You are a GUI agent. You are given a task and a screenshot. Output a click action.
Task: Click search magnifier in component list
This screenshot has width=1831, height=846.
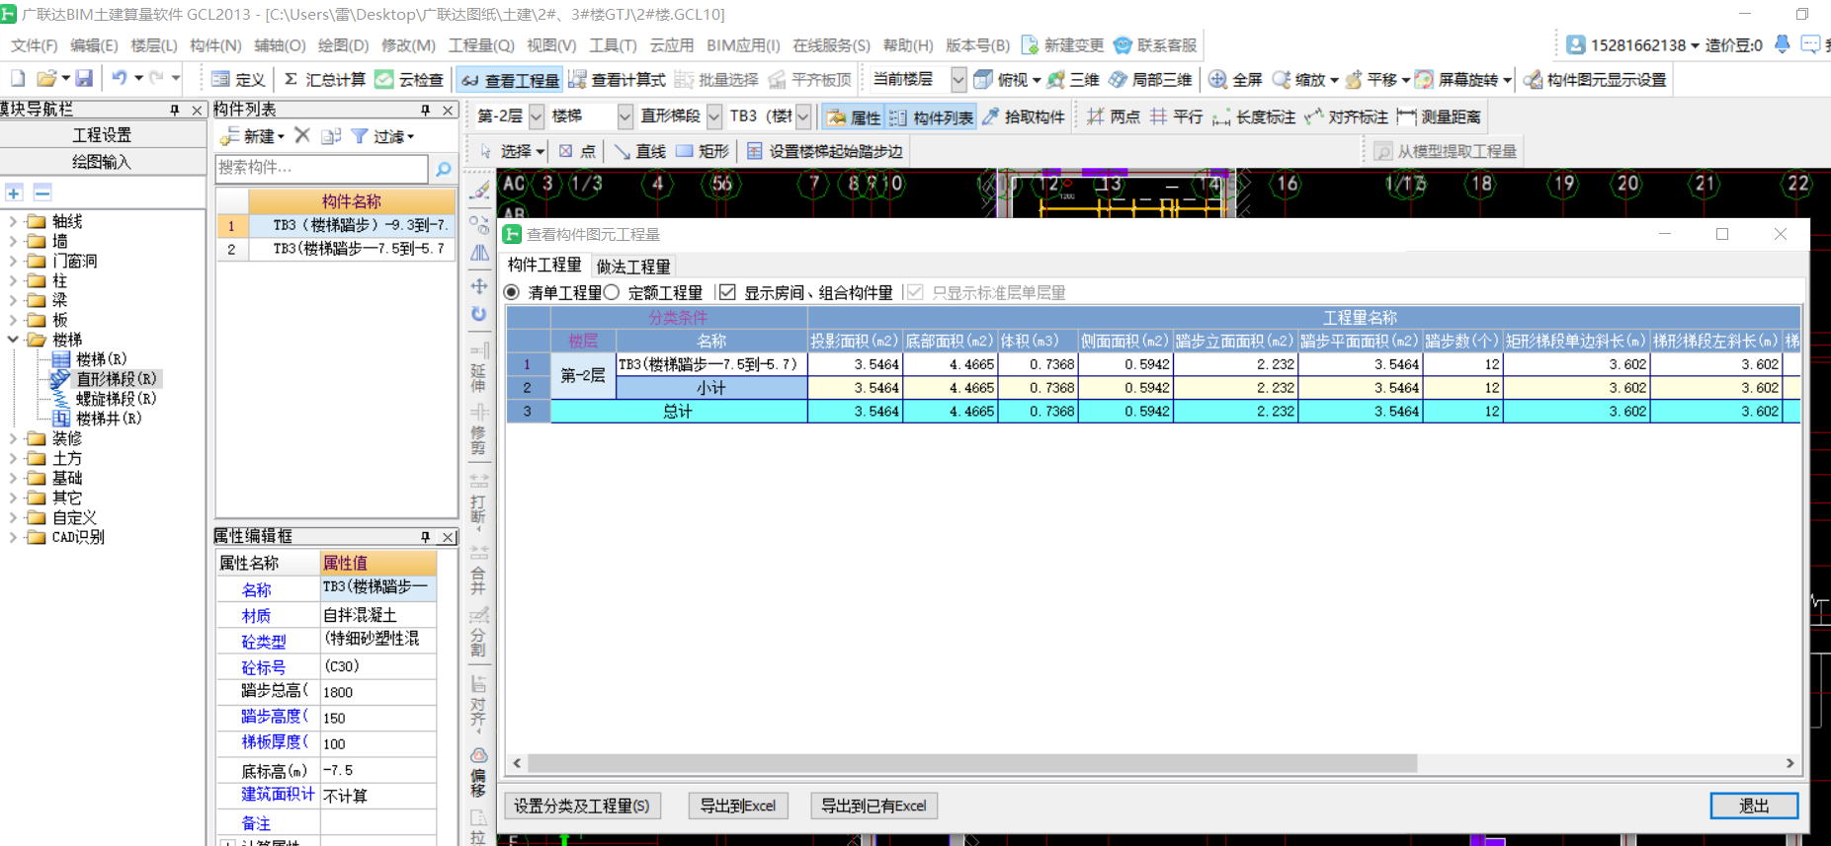(x=444, y=169)
